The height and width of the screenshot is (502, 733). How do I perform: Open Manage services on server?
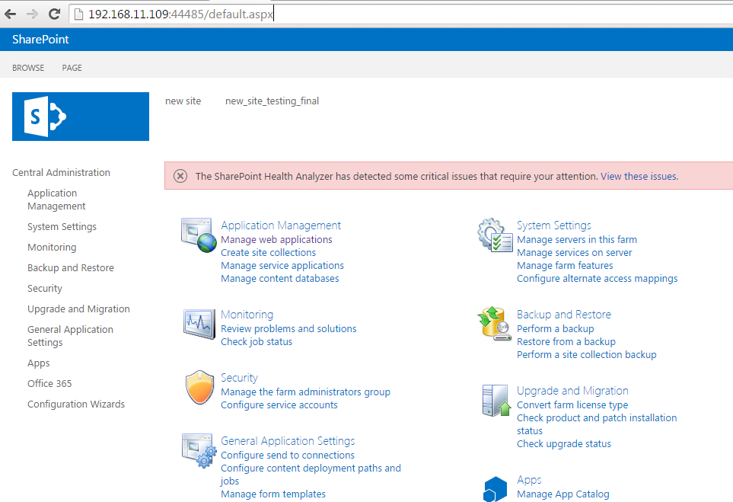575,253
